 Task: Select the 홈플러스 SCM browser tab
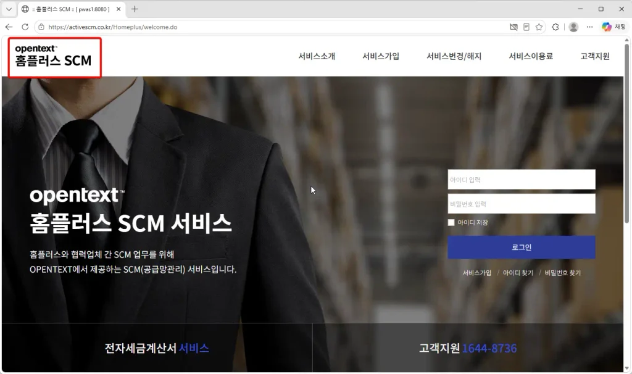pos(72,9)
